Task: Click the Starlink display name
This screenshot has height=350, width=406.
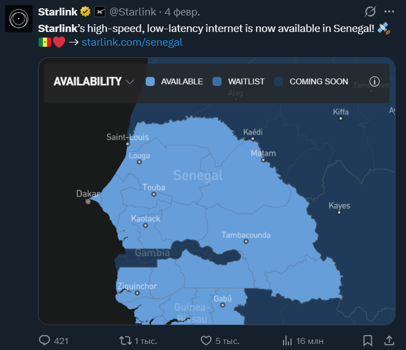Action: tap(57, 12)
